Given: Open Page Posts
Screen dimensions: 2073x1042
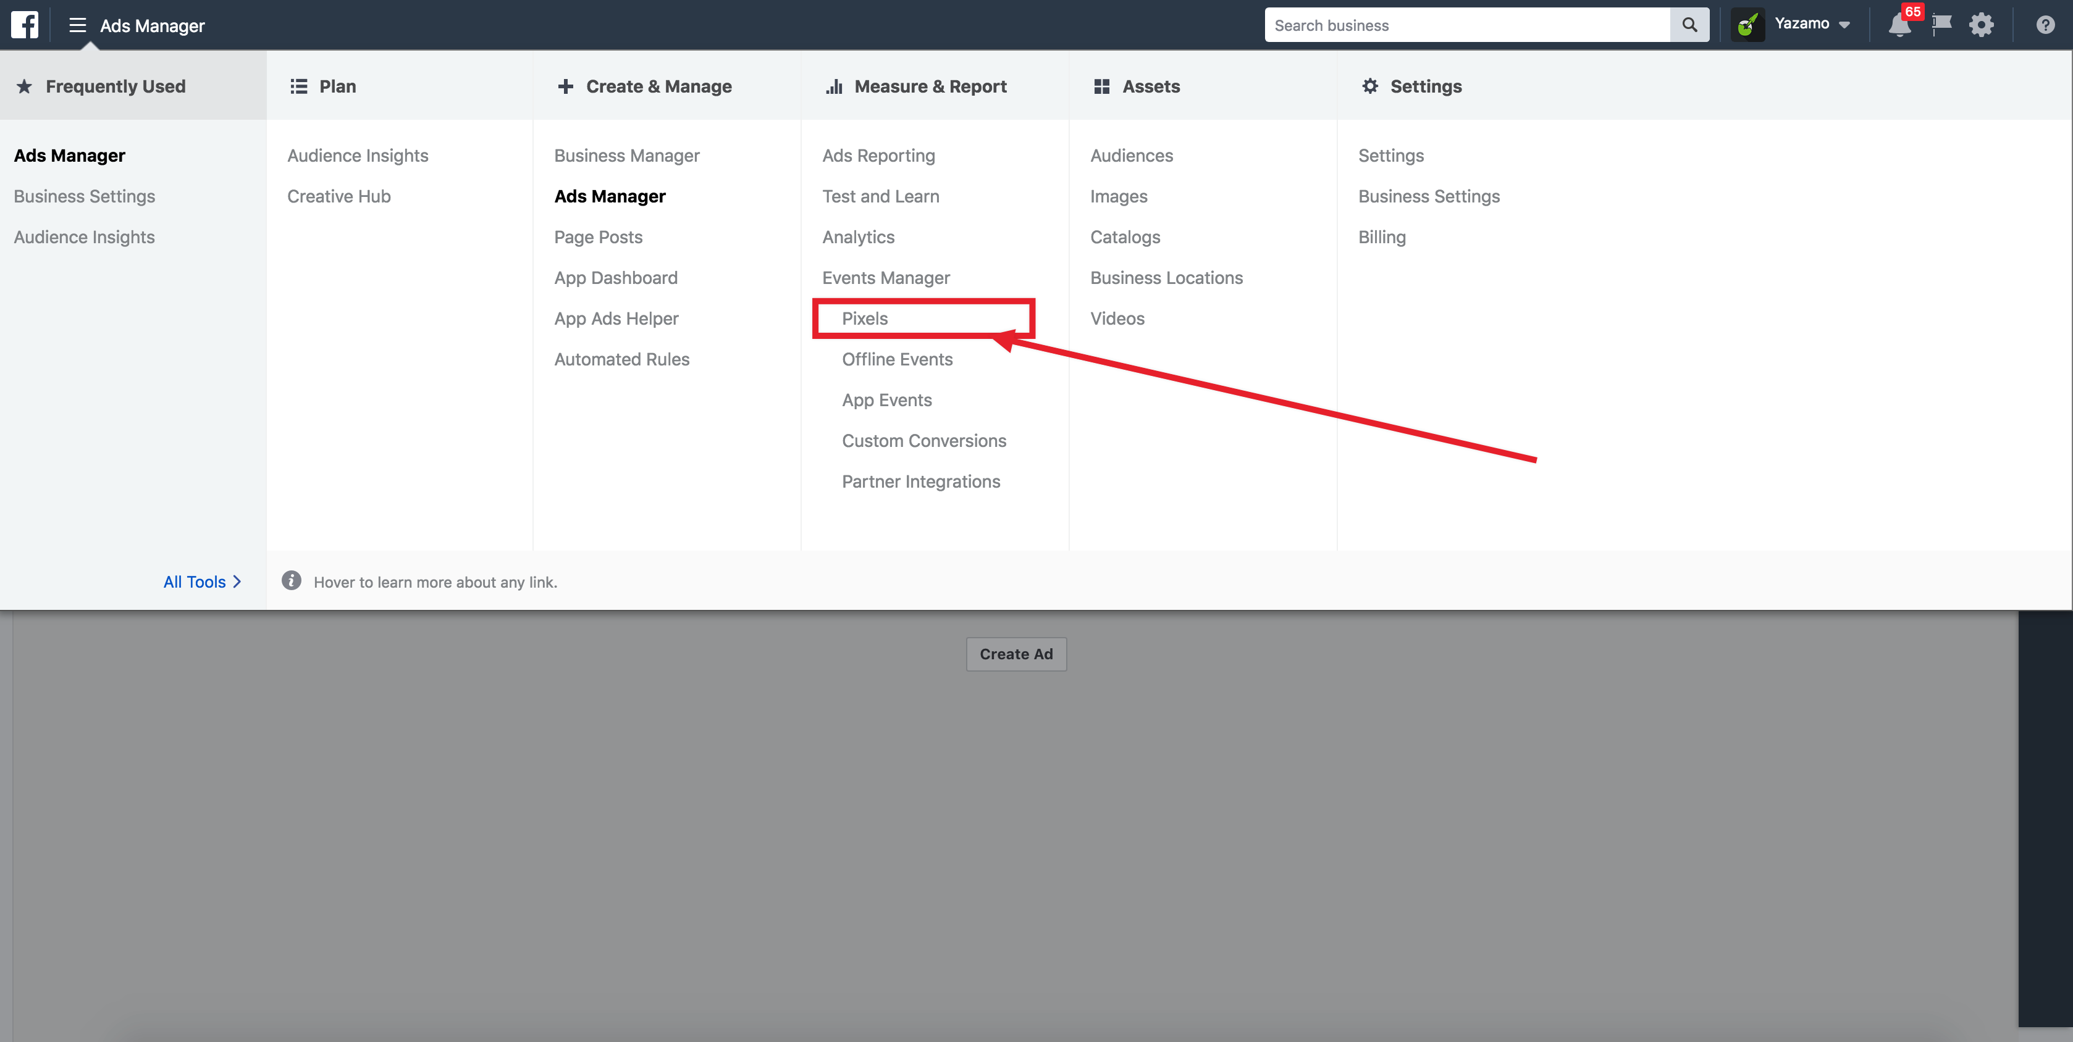Looking at the screenshot, I should (x=598, y=237).
